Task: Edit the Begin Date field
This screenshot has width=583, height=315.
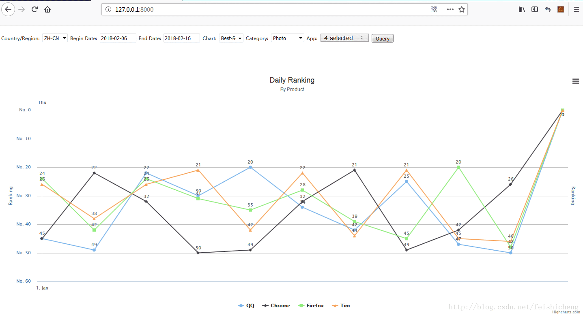Action: pos(118,38)
